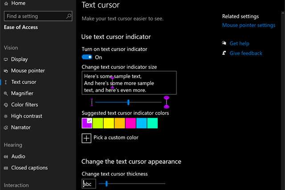Click the plus button to pick custom color
The height and width of the screenshot is (190, 285).
[86, 138]
